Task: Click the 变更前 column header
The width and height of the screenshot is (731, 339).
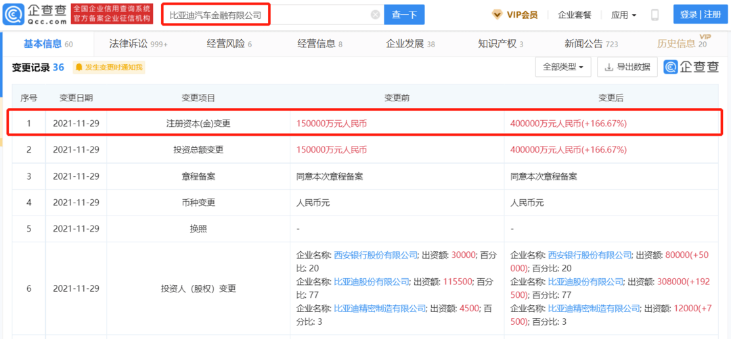Action: [x=397, y=98]
